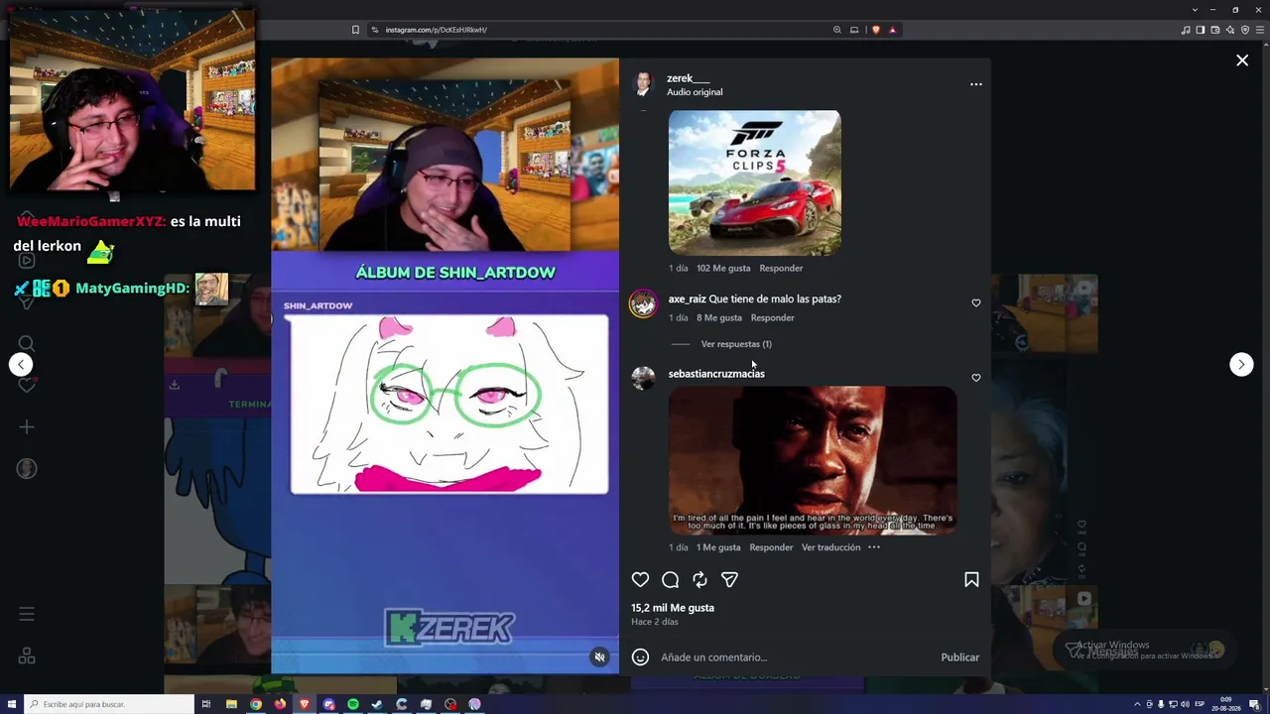1270x714 pixels.
Task: Open Spotify from the taskbar
Action: pyautogui.click(x=353, y=704)
